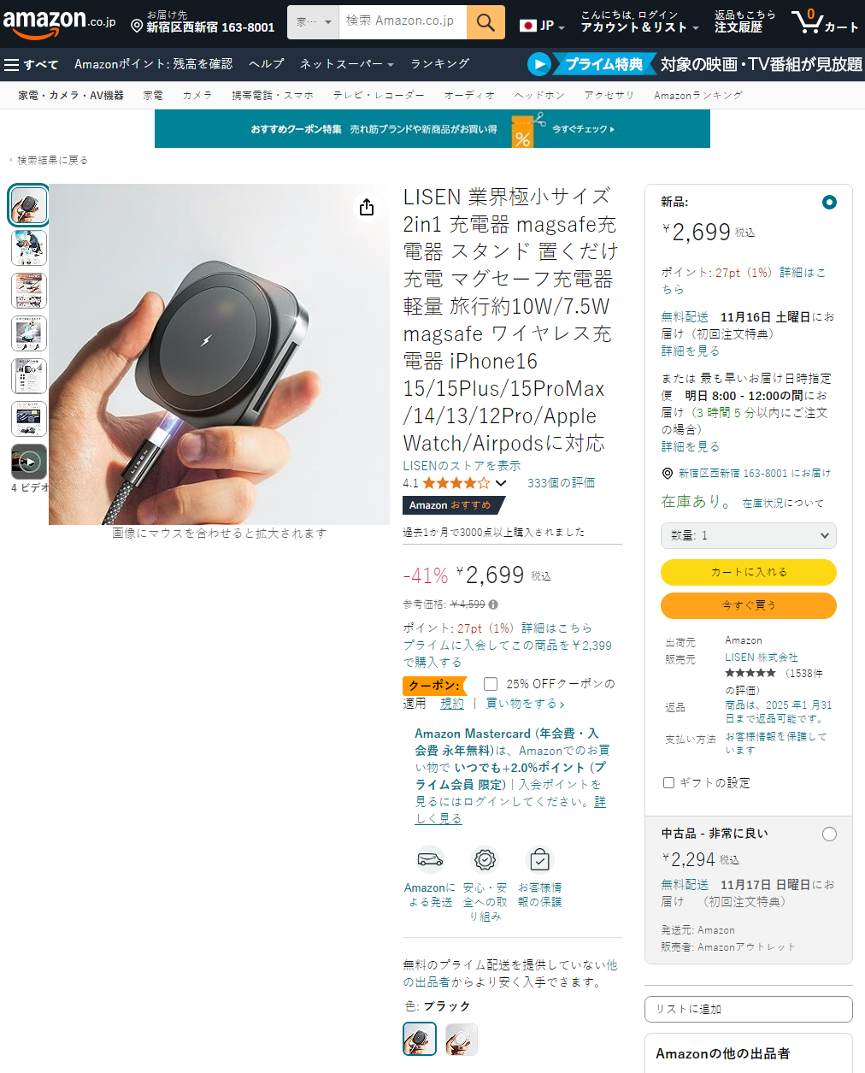Viewport: 865px width, 1073px height.
Task: Click the 今すぐ買う button
Action: click(x=749, y=605)
